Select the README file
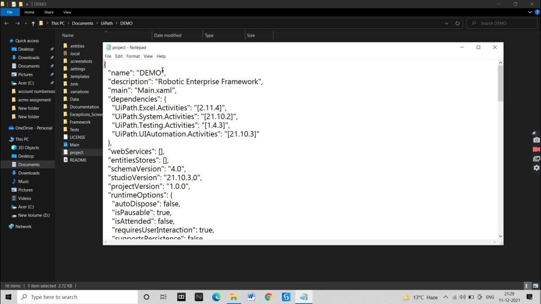The height and width of the screenshot is (304, 541). tap(78, 160)
